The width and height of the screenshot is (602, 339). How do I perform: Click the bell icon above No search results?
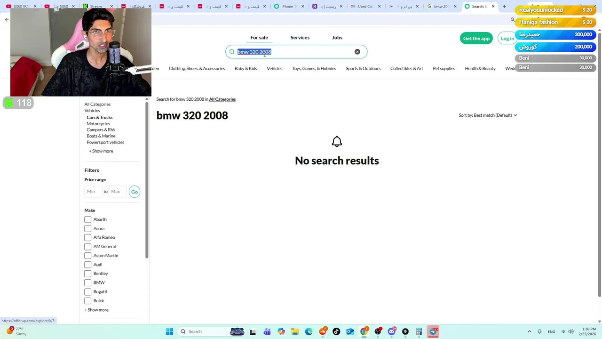(x=337, y=142)
